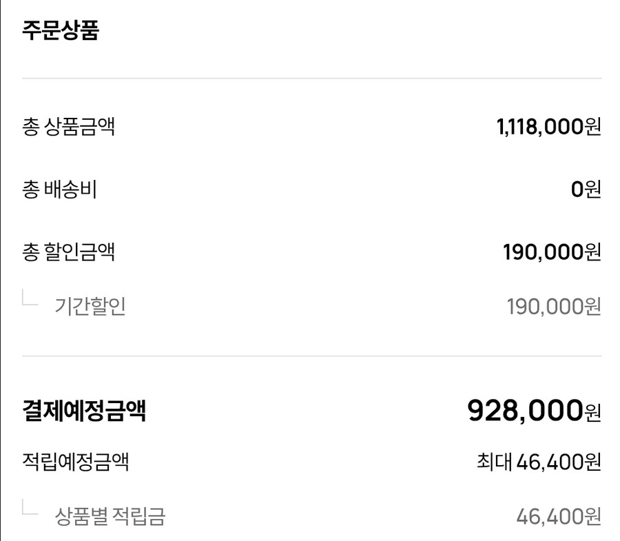Click the 상품별 적립금 sub-item label
The width and height of the screenshot is (620, 541).
click(x=110, y=516)
